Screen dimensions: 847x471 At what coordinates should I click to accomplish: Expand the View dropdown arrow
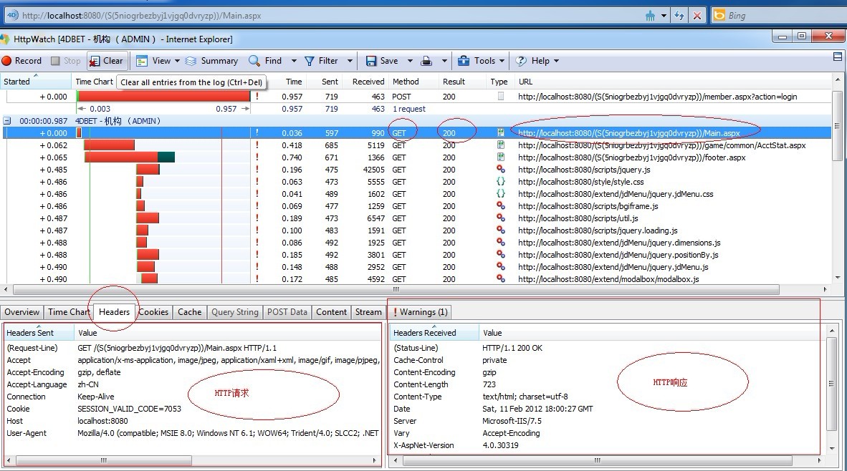pos(178,61)
